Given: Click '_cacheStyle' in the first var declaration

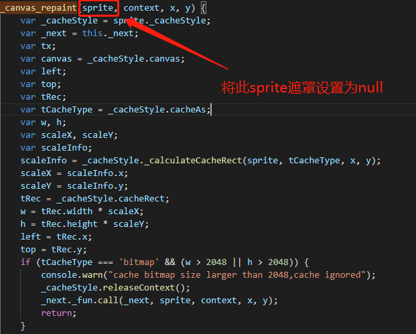Looking at the screenshot, I should coord(69,21).
